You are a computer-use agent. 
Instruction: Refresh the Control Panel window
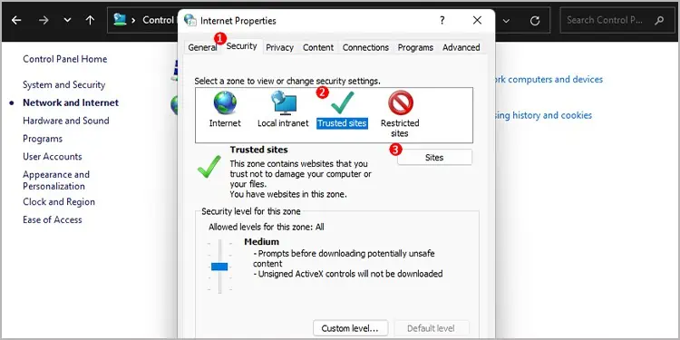coord(535,20)
